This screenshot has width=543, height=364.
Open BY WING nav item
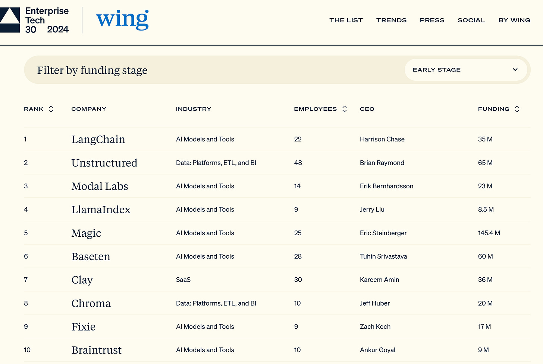pyautogui.click(x=514, y=20)
